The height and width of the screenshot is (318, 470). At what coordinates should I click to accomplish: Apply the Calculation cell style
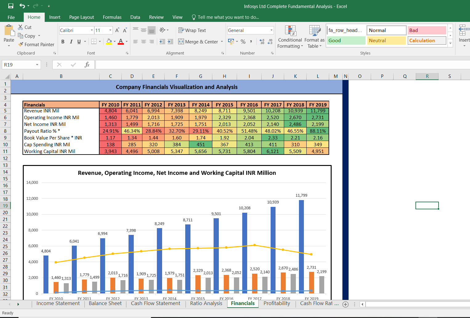tap(427, 40)
